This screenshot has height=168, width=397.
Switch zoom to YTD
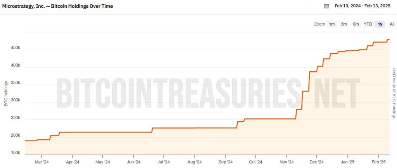368,24
